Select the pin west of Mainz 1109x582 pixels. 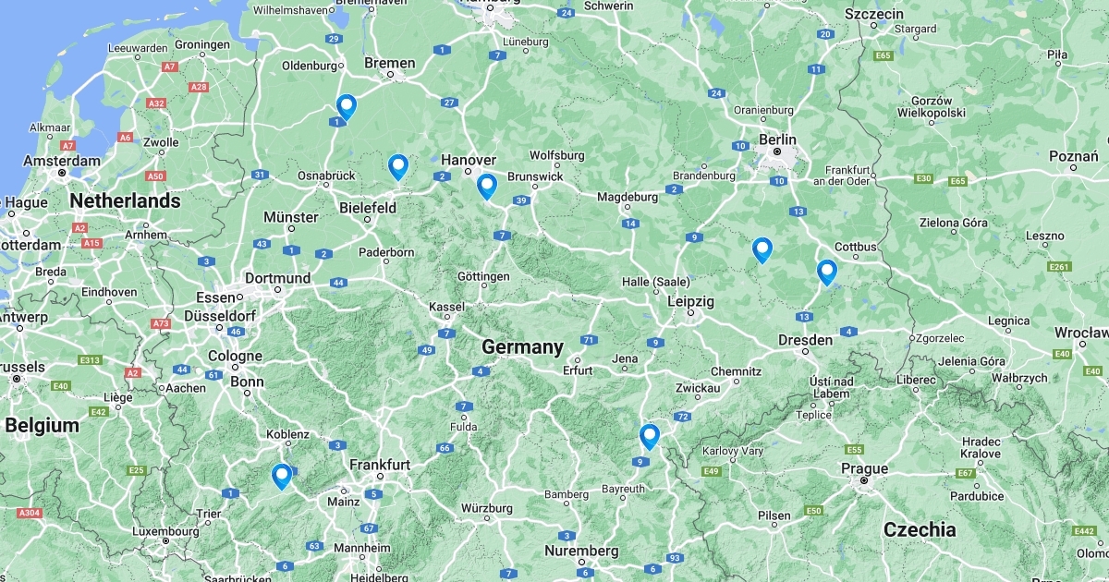point(282,477)
